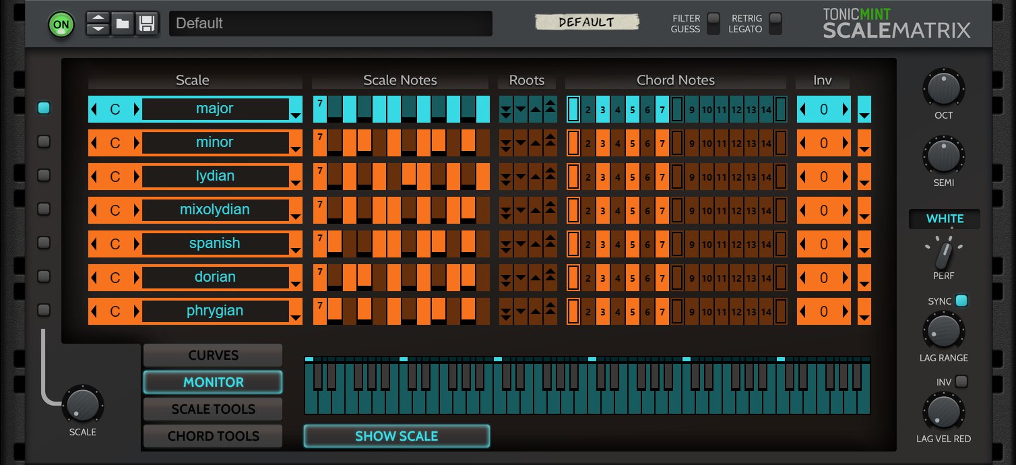This screenshot has width=1016, height=465.
Task: Switch to the CHORD TOOLS tab
Action: click(212, 436)
